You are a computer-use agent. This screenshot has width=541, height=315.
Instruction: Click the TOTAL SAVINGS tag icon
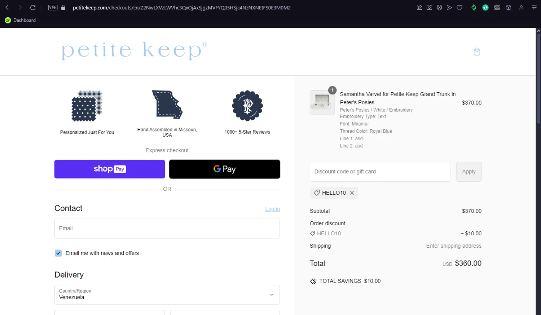coord(313,281)
